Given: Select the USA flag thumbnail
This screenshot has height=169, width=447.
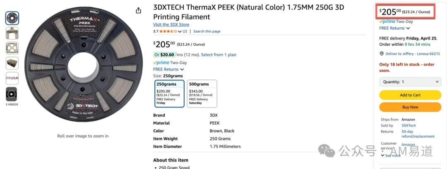Looking at the screenshot, I should point(12,78).
